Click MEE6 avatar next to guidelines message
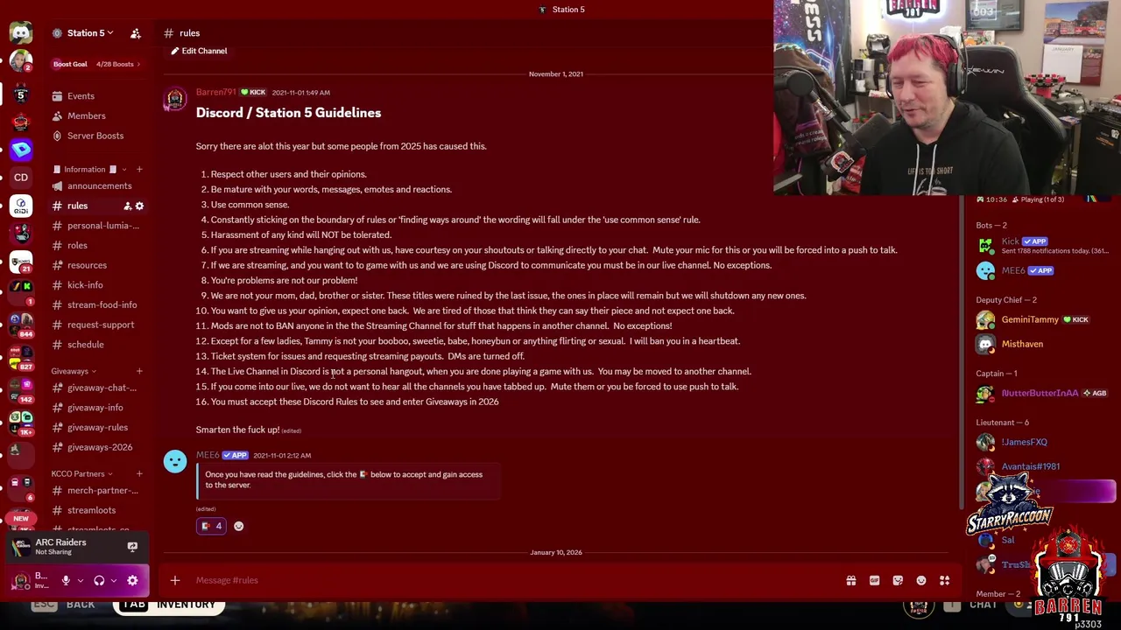The image size is (1121, 630). [175, 461]
